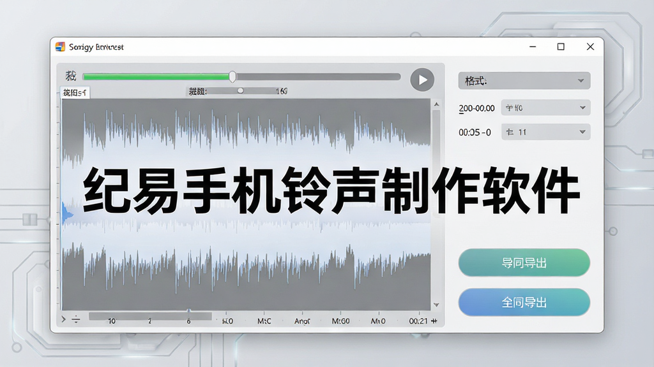Click the chevron arrow at timeline bottom-left
This screenshot has width=654, height=367.
tap(63, 320)
